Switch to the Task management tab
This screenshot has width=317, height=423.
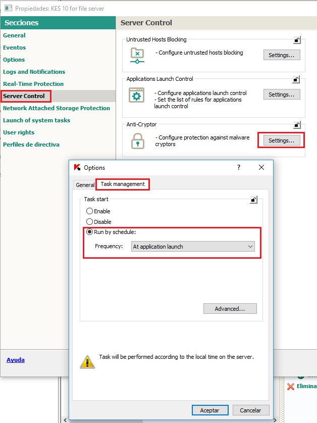click(x=123, y=184)
